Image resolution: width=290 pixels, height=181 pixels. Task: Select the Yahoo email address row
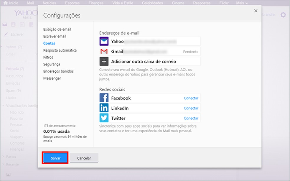[150, 41]
